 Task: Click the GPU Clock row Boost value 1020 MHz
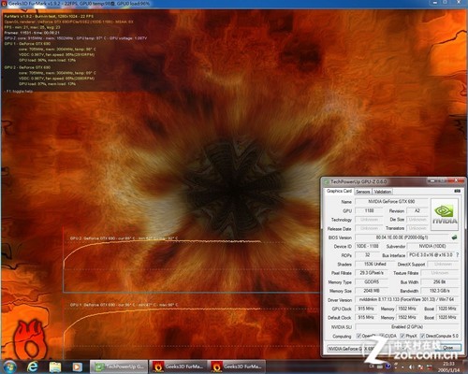click(447, 309)
